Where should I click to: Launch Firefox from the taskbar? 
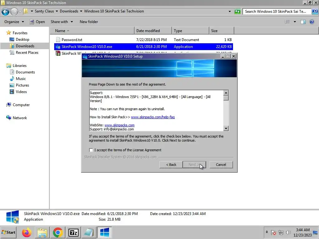(27, 232)
